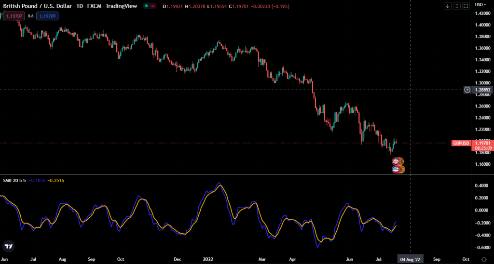Click the rounded-frame fullscreen button
The width and height of the screenshot is (494, 264).
click(x=466, y=6)
